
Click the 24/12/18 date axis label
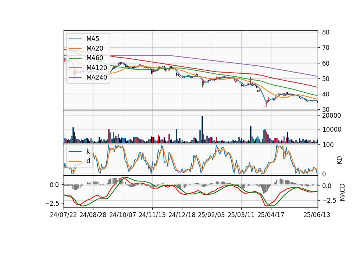pyautogui.click(x=182, y=215)
